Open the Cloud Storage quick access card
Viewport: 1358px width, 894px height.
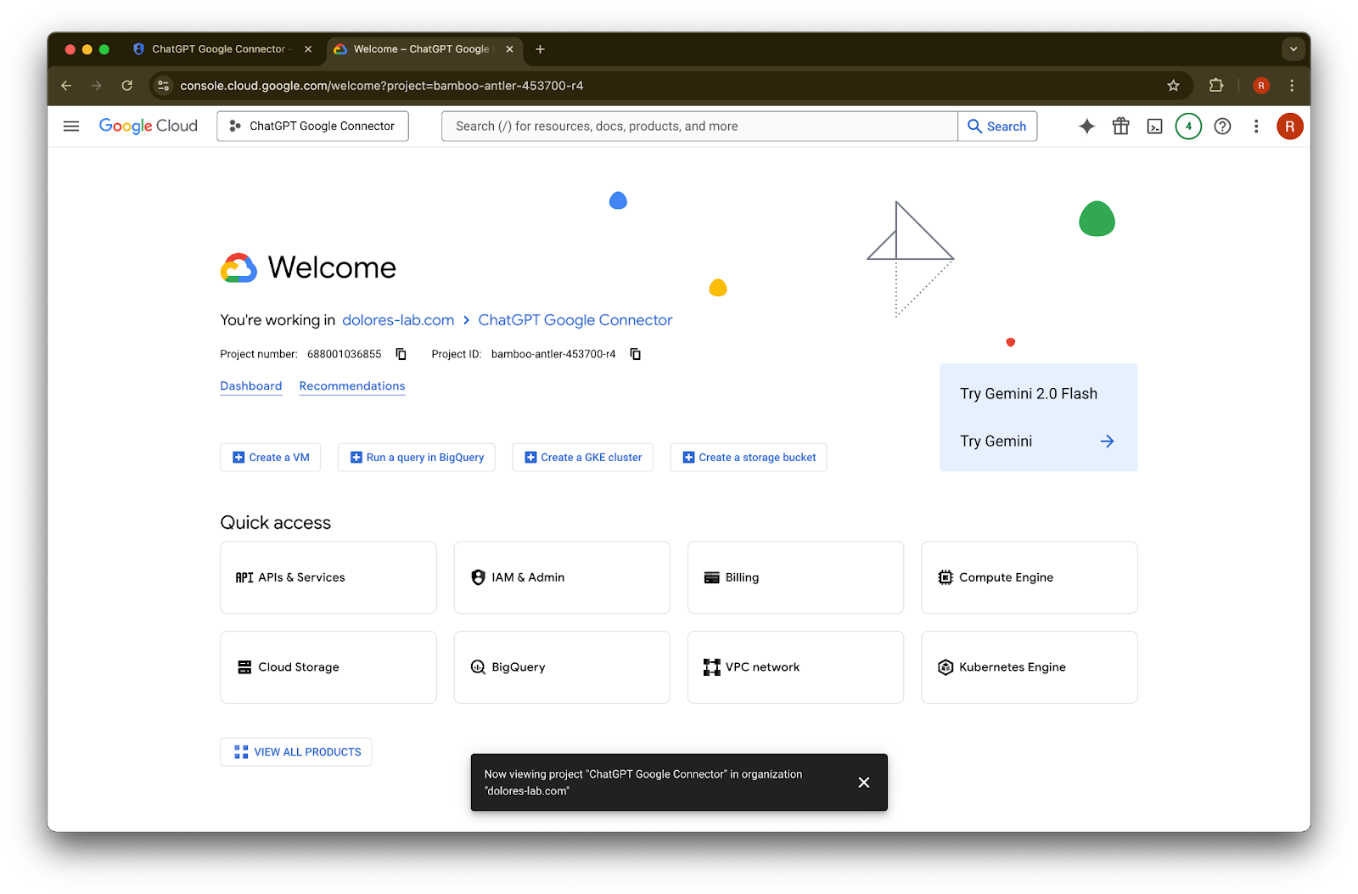coord(328,667)
